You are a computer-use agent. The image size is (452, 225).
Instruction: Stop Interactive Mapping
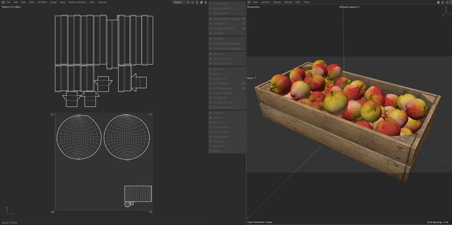pos(227,48)
